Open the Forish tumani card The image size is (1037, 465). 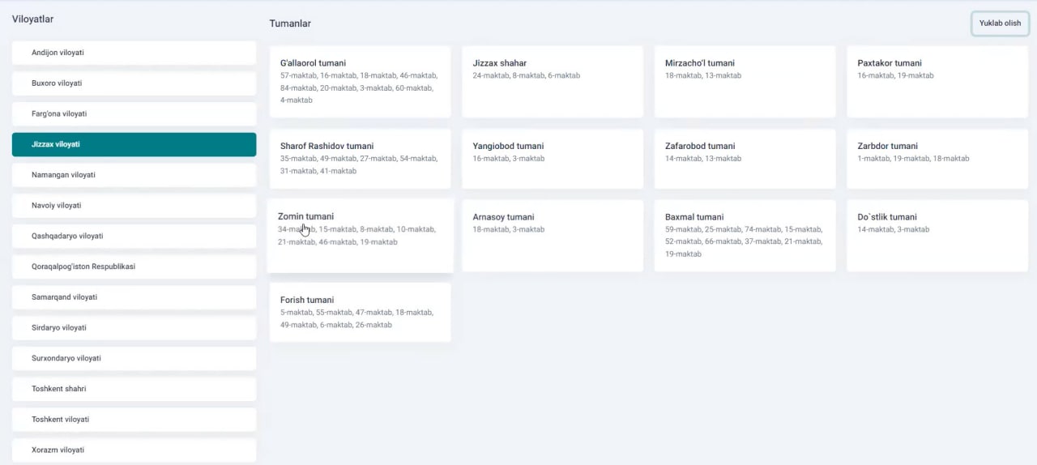pyautogui.click(x=361, y=313)
